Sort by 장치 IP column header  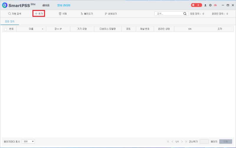pos(58,29)
